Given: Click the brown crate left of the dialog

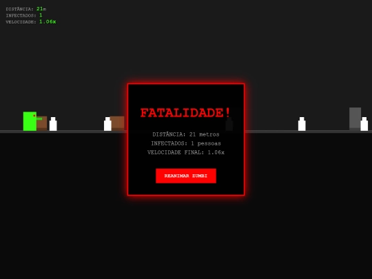Looking at the screenshot, I should click(x=118, y=123).
